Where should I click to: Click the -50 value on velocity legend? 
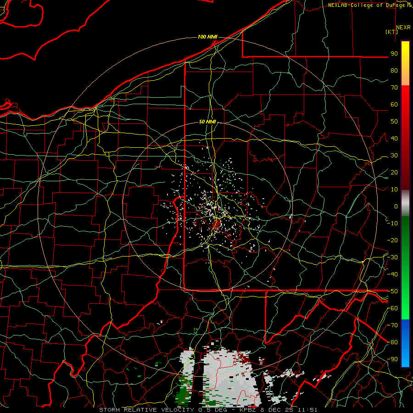pyautogui.click(x=392, y=291)
